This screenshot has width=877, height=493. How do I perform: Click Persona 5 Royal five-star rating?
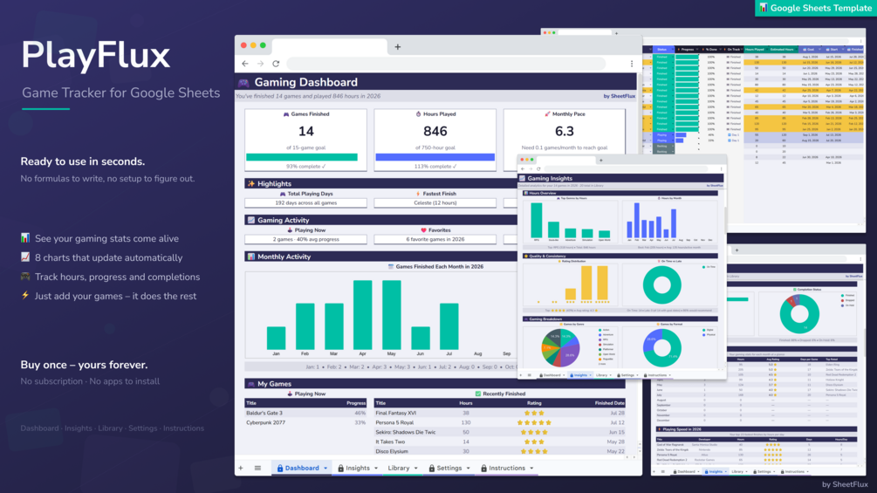(x=534, y=422)
